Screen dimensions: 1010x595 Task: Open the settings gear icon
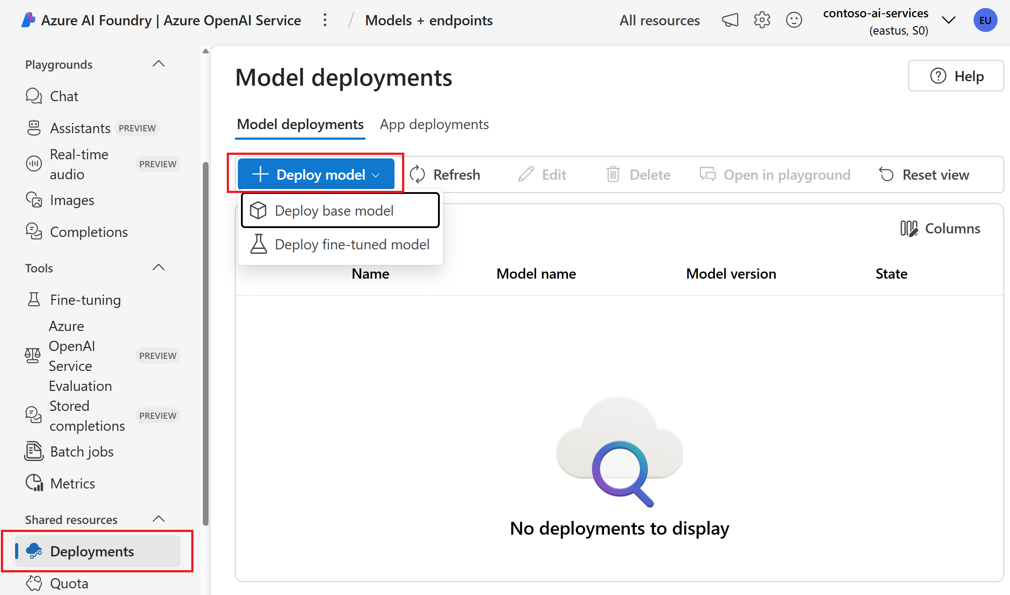pyautogui.click(x=762, y=20)
